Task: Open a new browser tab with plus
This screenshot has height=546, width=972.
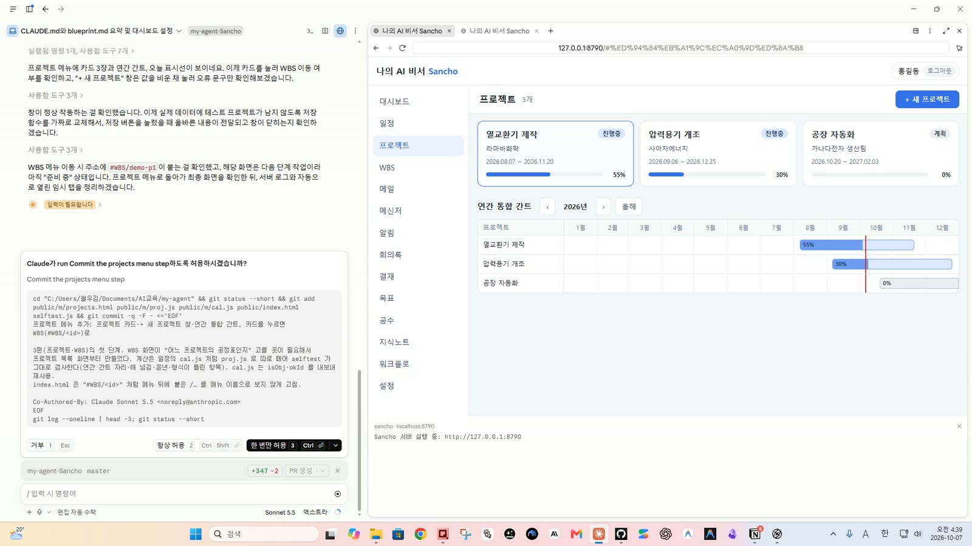Action: pos(550,31)
